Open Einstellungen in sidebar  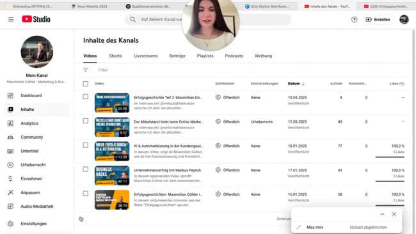[x=36, y=223]
